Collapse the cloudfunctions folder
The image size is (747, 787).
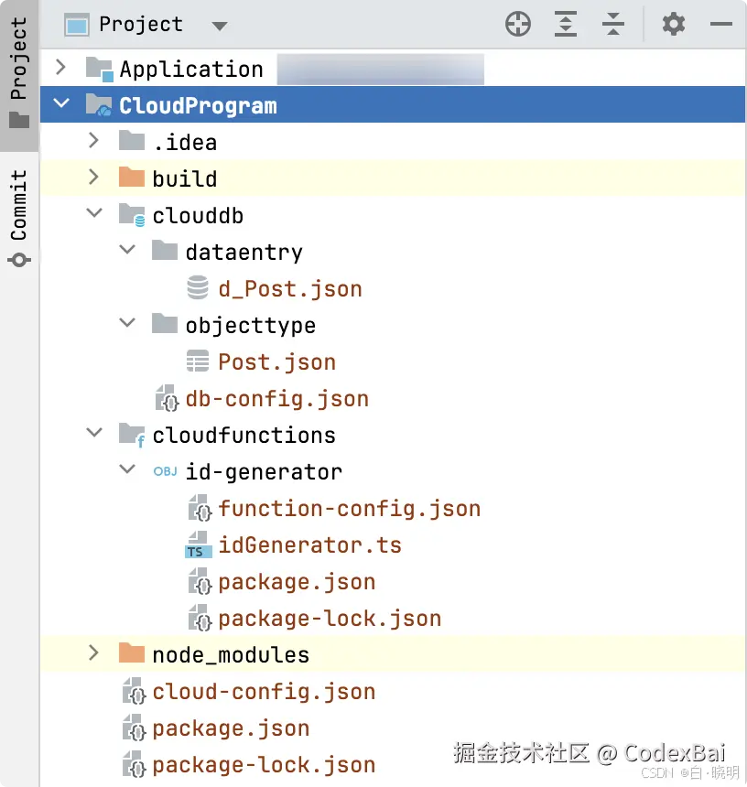pos(94,432)
